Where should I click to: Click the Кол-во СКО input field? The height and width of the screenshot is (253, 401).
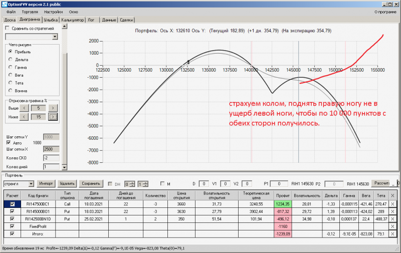click(51, 158)
